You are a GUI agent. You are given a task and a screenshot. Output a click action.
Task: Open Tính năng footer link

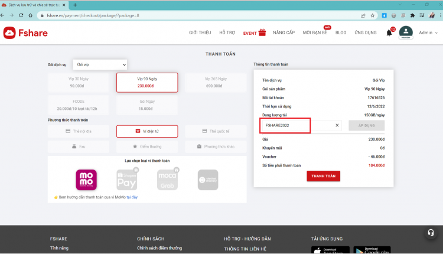(x=59, y=248)
